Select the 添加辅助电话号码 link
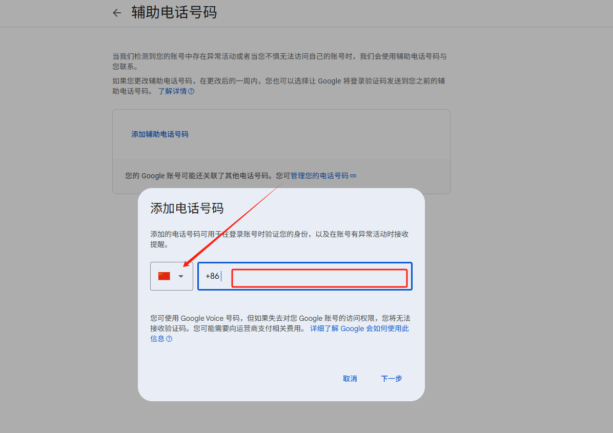Viewport: 613px width, 433px height. coord(160,134)
